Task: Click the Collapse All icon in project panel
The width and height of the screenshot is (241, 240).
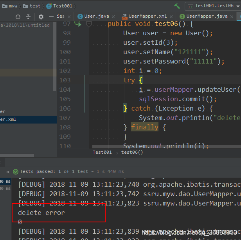Action: (28, 16)
